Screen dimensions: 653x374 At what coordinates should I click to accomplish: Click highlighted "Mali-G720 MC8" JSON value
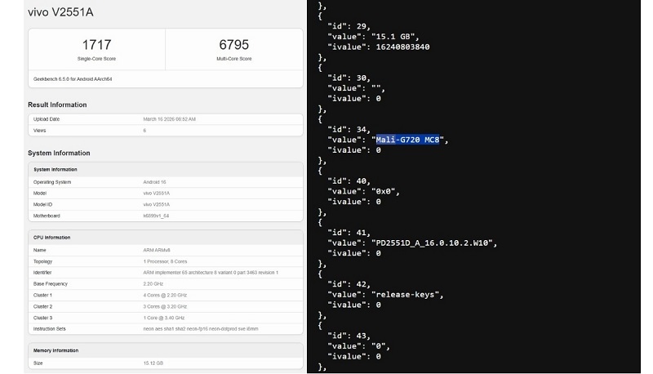(407, 140)
